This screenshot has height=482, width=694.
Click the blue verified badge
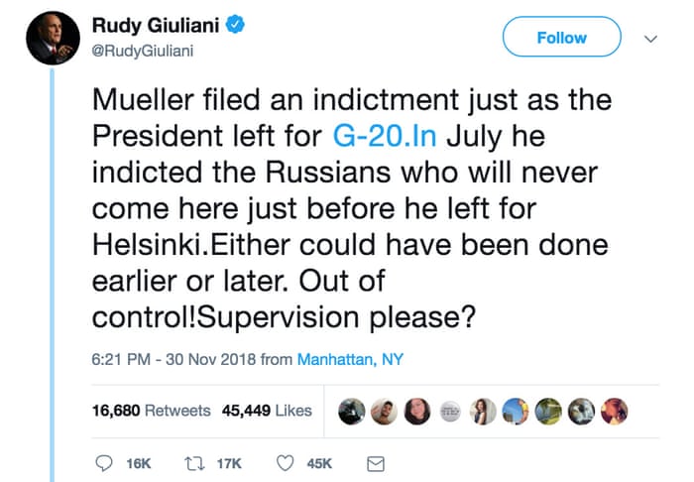coord(234,23)
